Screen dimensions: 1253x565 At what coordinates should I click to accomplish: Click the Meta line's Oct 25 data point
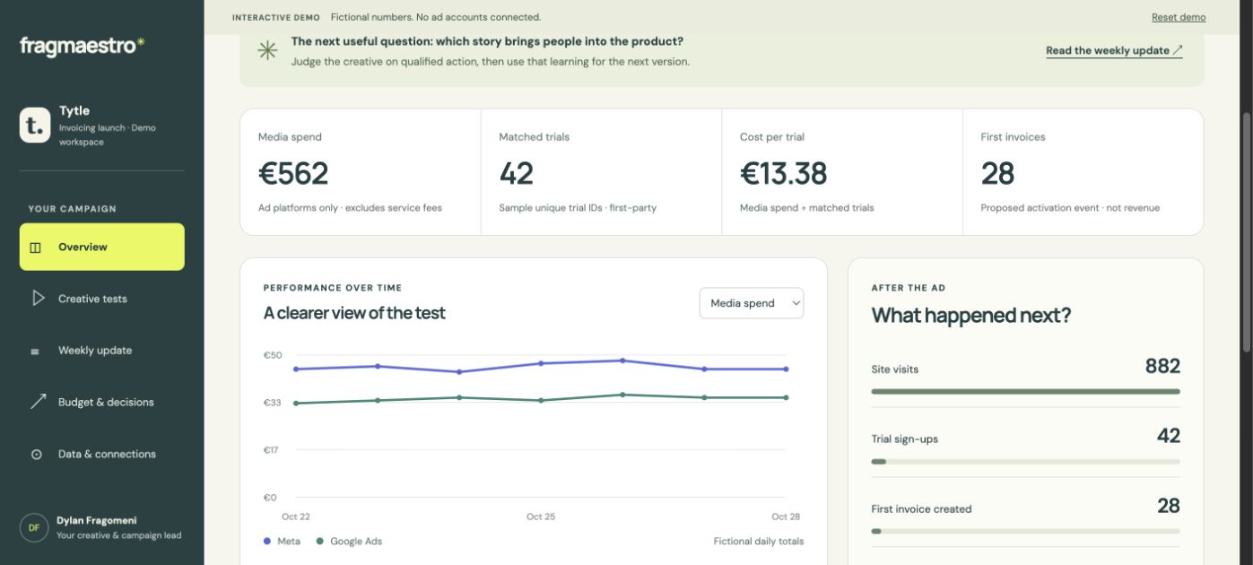click(x=541, y=363)
